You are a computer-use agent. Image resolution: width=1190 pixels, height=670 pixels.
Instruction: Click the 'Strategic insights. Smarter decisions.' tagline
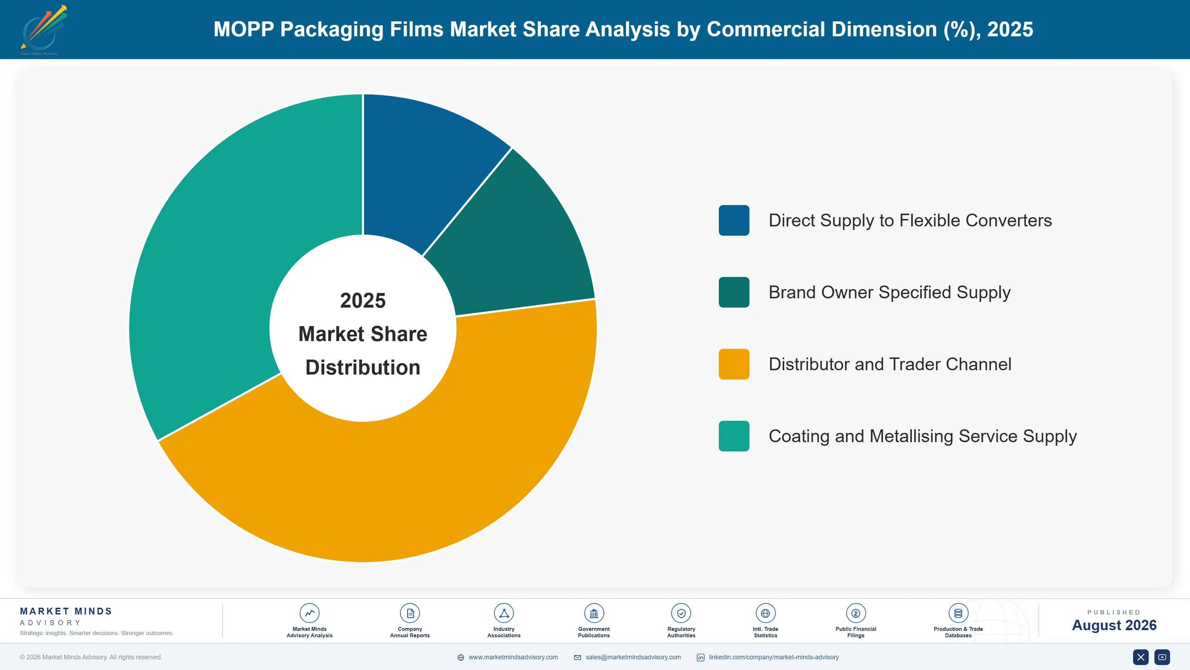tap(96, 633)
